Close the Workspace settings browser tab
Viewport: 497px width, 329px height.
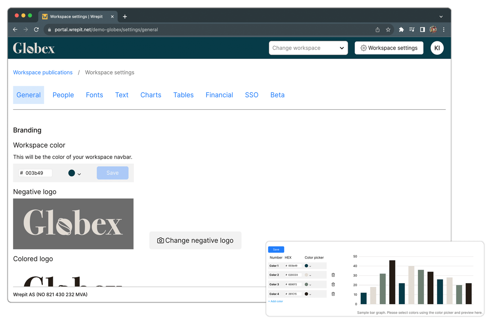point(112,17)
